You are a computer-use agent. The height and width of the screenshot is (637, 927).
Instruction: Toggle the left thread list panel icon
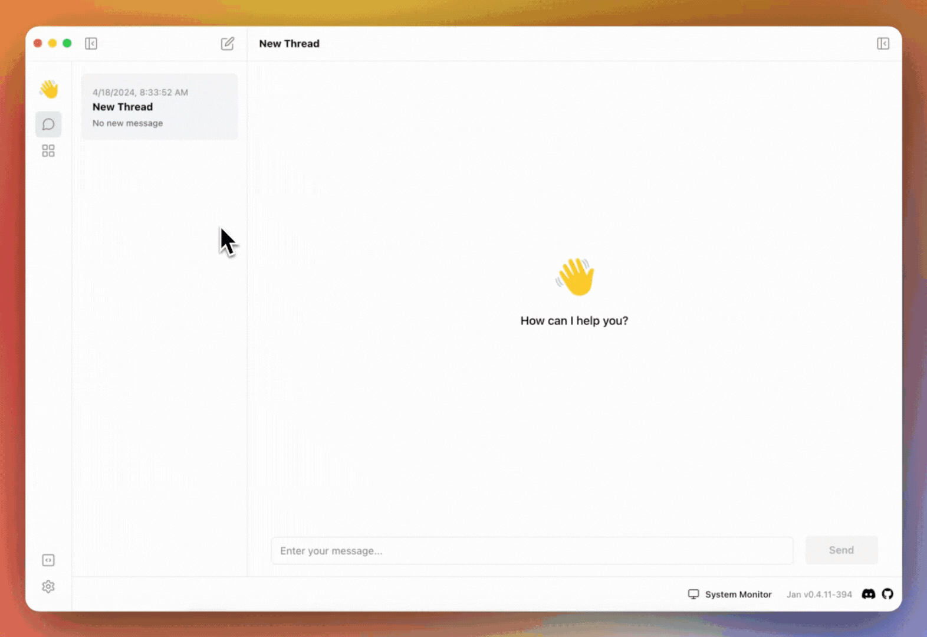(x=91, y=44)
